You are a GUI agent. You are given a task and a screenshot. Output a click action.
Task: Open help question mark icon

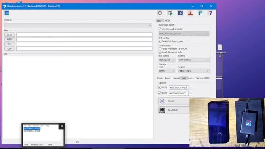tap(210, 13)
